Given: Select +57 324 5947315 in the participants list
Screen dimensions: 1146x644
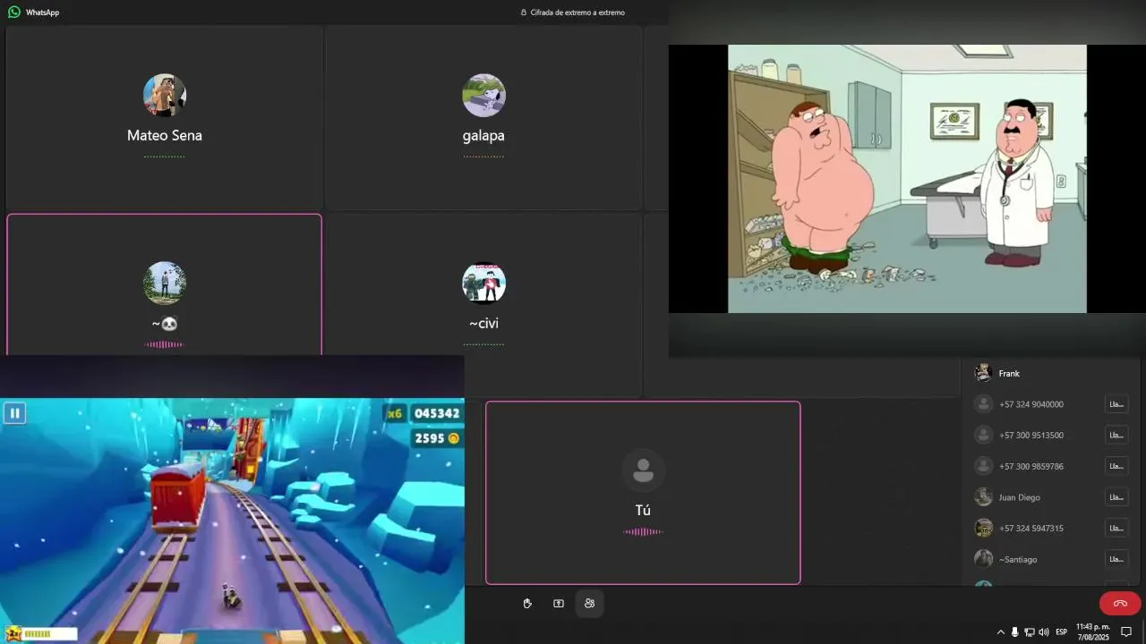Looking at the screenshot, I should (1051, 528).
